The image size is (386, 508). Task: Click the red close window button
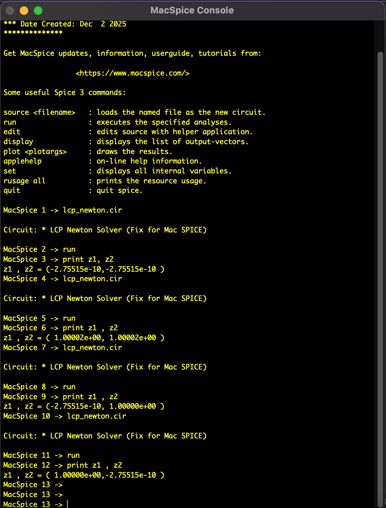(10, 11)
